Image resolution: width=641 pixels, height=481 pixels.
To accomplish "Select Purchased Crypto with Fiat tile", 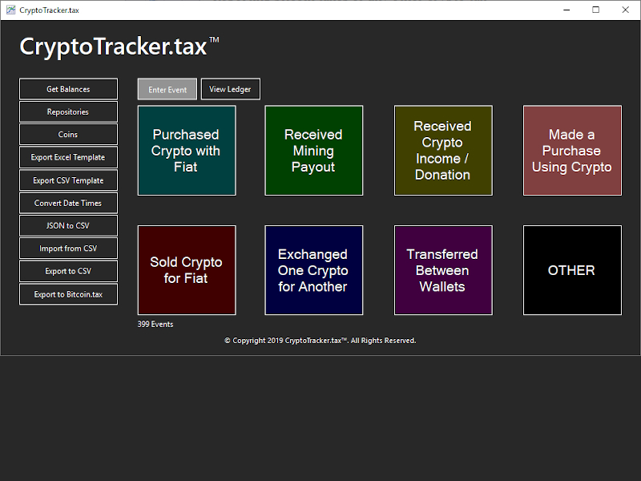I will [x=187, y=151].
